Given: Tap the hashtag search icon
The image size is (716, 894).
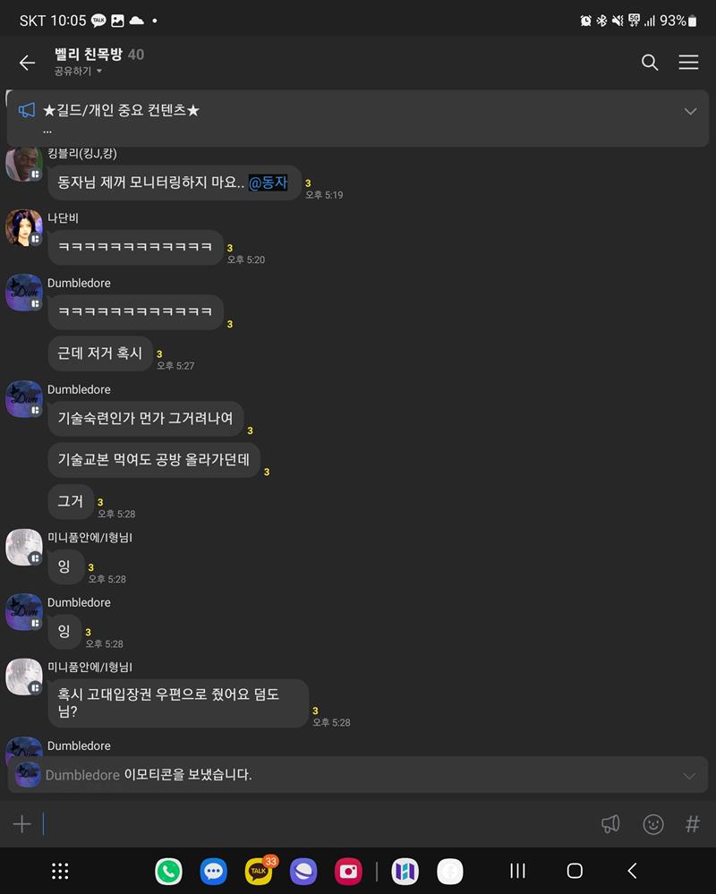Looking at the screenshot, I should point(693,824).
